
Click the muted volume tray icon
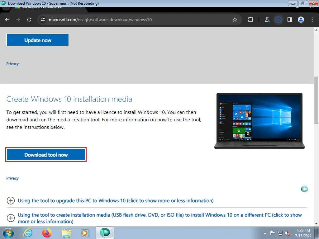coord(288,233)
